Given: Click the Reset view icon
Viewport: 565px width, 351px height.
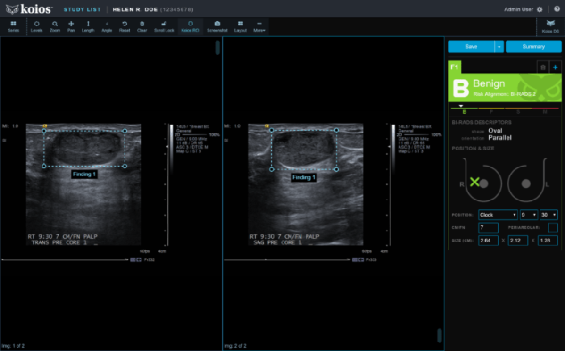Looking at the screenshot, I should tap(124, 26).
